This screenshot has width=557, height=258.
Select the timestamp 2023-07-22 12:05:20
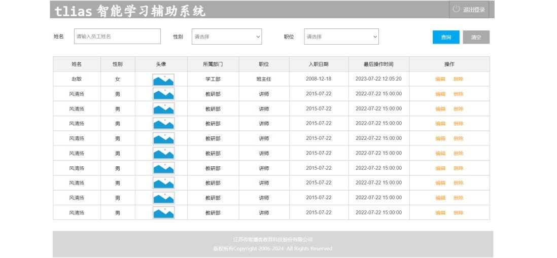(x=378, y=79)
